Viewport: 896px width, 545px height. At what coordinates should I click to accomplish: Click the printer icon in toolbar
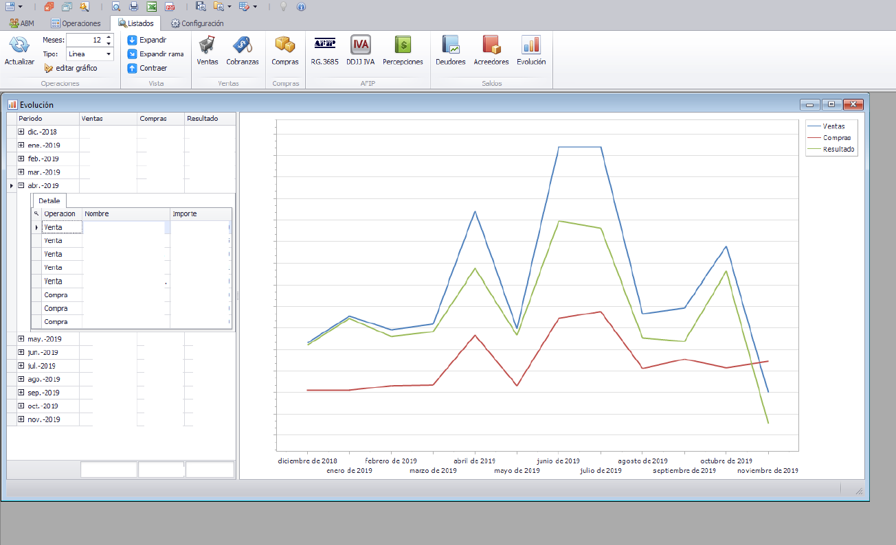click(x=134, y=7)
